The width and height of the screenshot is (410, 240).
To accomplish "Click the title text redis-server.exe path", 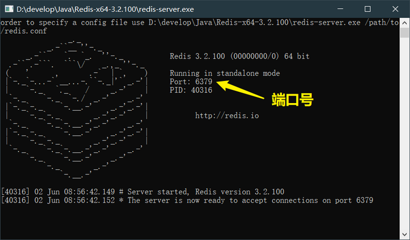I will pos(105,9).
